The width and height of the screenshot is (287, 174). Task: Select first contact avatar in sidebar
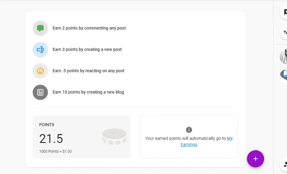pyautogui.click(x=284, y=56)
